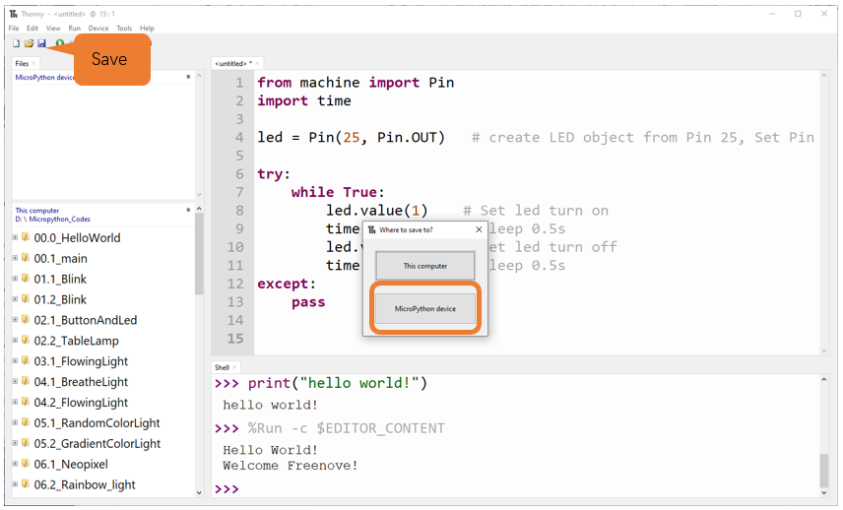Viewport: 843px width, 510px height.
Task: Close the Shell panel tab
Action: tap(234, 367)
